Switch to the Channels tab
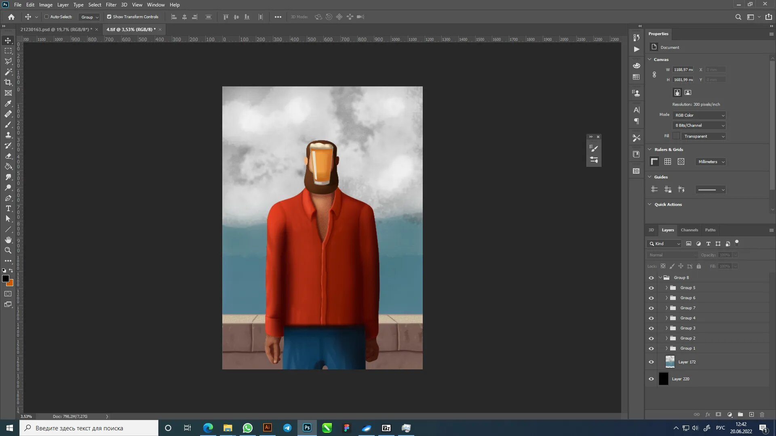 pos(689,230)
